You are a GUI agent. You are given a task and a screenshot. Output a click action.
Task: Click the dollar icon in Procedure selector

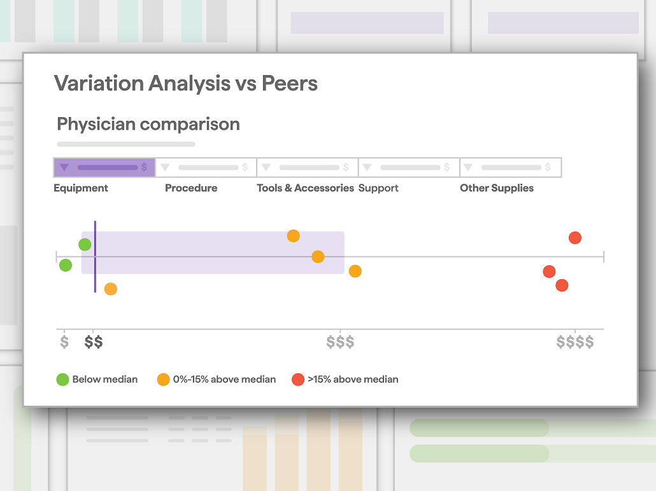(245, 167)
